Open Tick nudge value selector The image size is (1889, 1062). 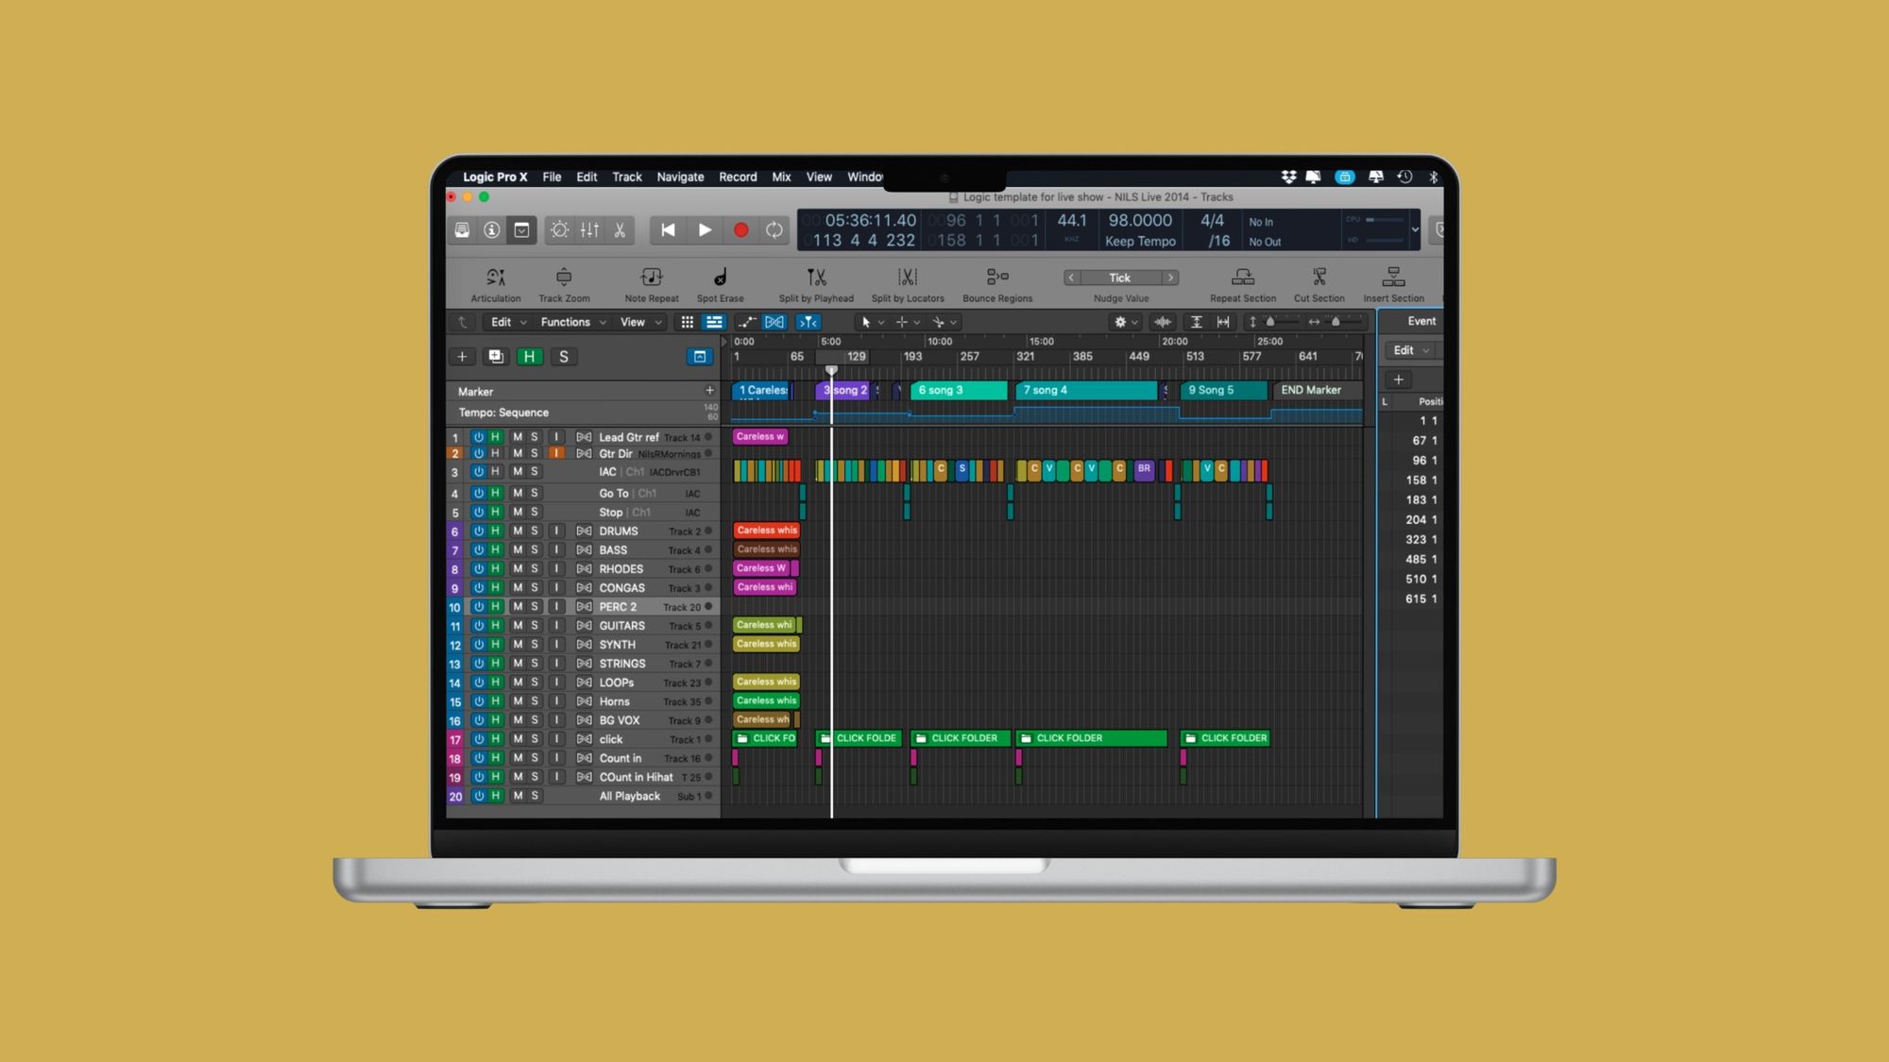coord(1120,278)
